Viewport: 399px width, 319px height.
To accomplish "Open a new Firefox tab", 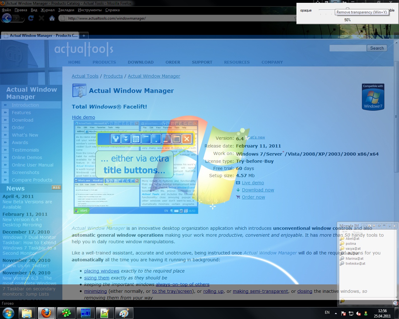I will pyautogui.click(x=84, y=36).
